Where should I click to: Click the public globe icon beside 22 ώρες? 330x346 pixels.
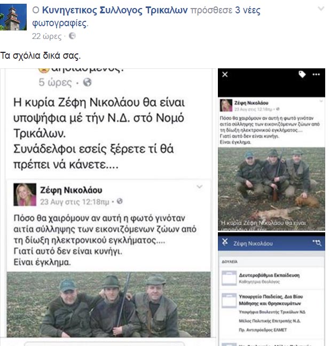click(72, 36)
